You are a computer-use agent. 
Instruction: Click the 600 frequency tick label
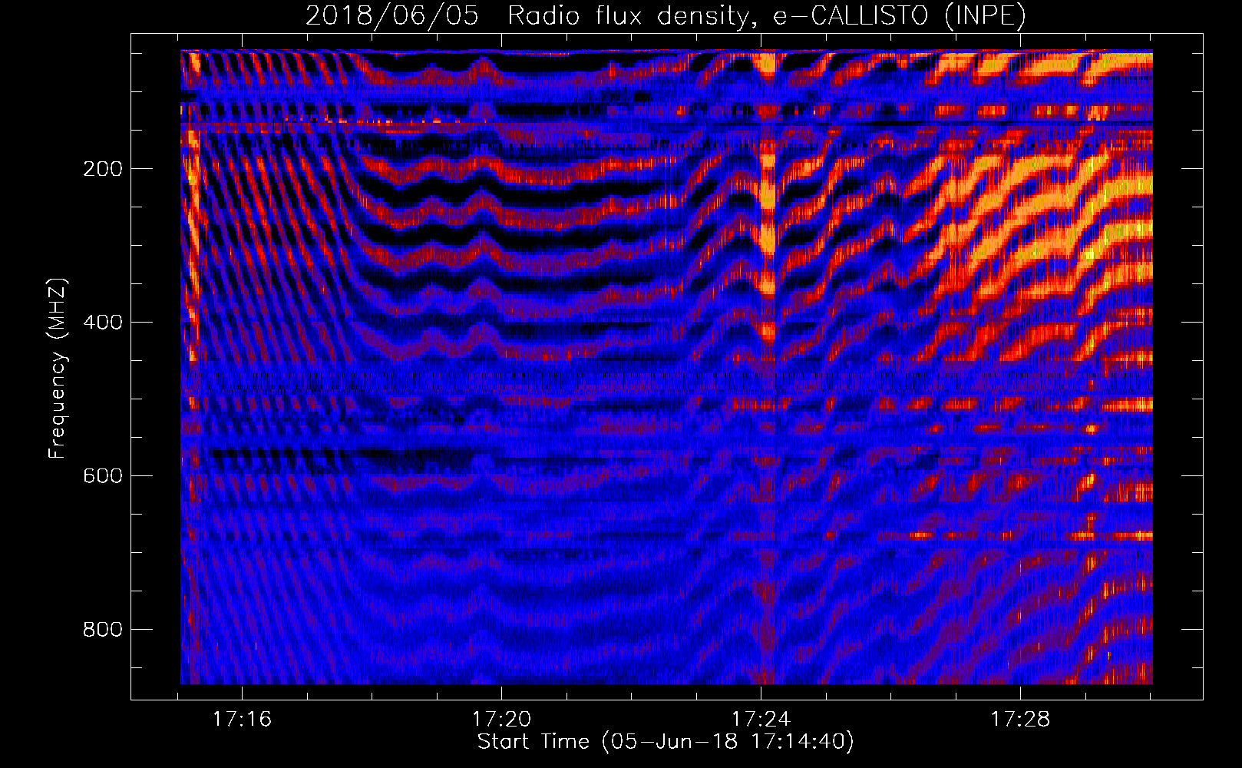(x=103, y=476)
